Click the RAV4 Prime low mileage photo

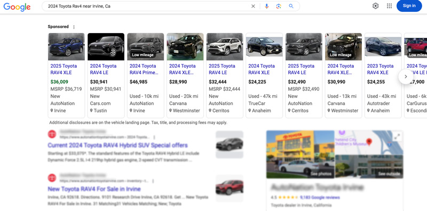point(146,46)
